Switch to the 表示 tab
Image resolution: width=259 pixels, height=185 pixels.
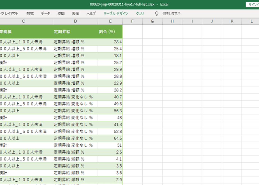pyautogui.click(x=75, y=13)
